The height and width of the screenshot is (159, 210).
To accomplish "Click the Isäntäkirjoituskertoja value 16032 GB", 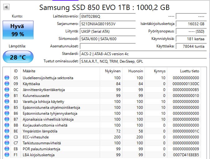I will click(191, 24).
